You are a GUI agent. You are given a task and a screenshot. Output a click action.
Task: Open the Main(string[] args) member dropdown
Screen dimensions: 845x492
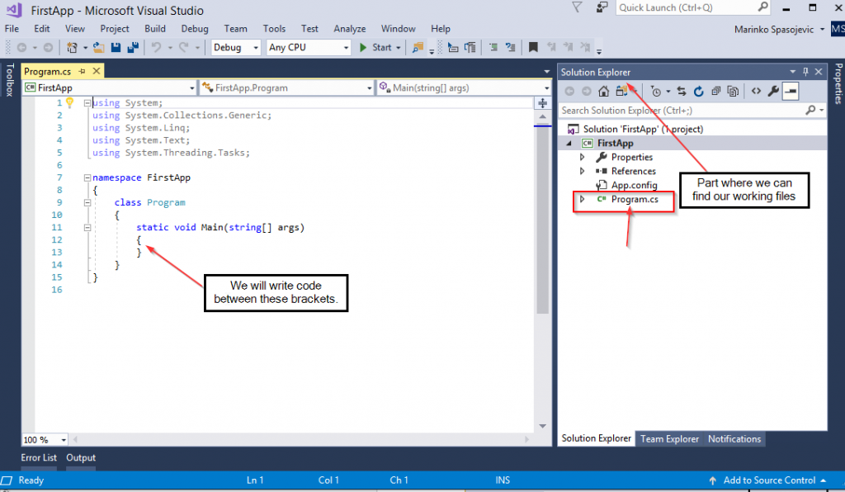pyautogui.click(x=464, y=88)
